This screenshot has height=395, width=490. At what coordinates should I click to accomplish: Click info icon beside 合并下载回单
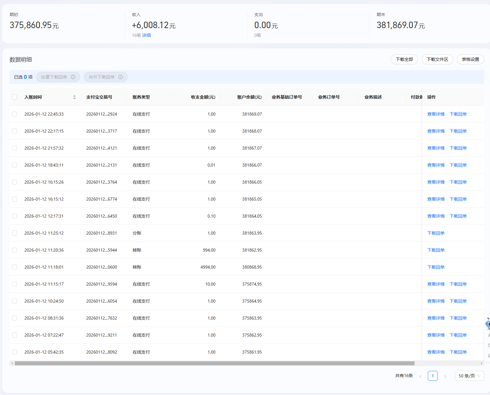(x=121, y=77)
